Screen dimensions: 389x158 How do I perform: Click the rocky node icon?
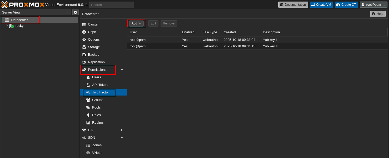(11, 26)
